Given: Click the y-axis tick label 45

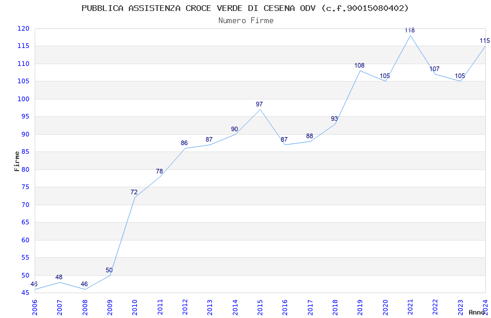Looking at the screenshot, I should coord(25,293).
